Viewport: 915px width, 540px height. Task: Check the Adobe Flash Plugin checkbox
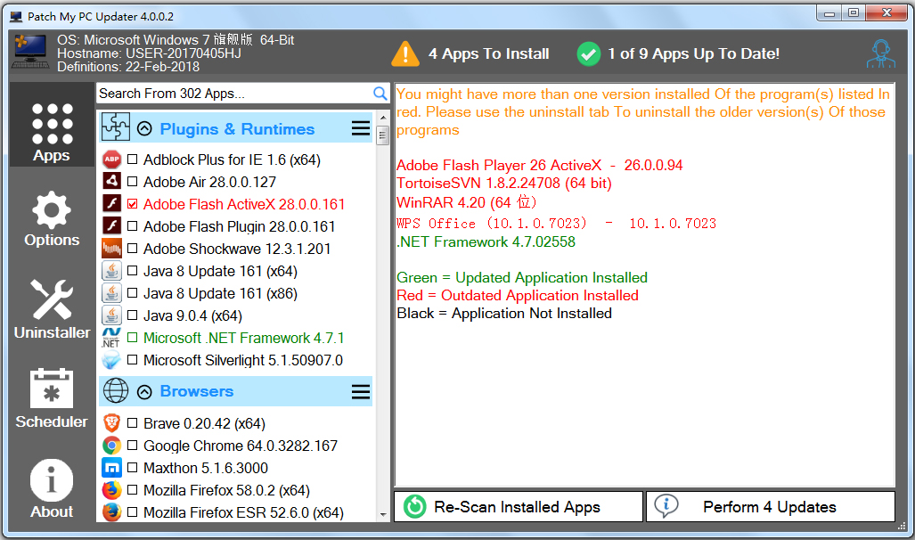tap(133, 226)
